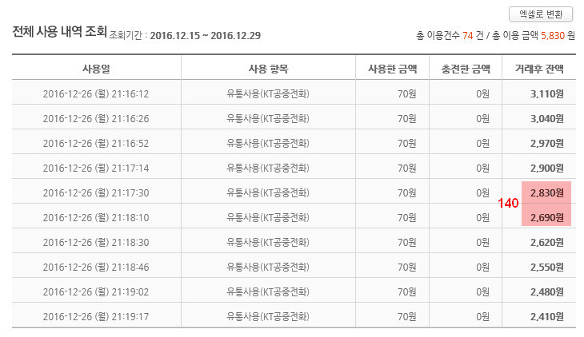Click the 사용일 column header
584x337 pixels.
click(x=96, y=68)
